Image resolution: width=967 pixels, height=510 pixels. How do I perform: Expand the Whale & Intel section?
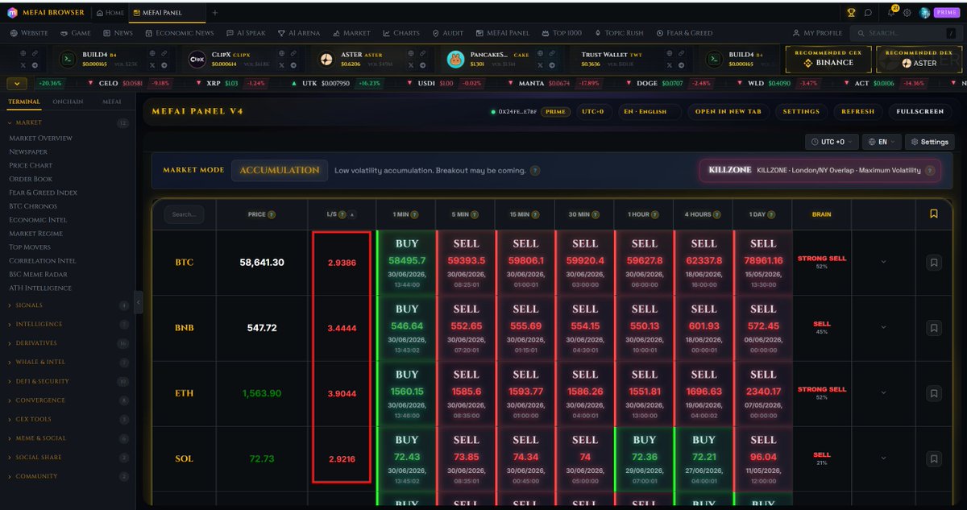point(68,363)
